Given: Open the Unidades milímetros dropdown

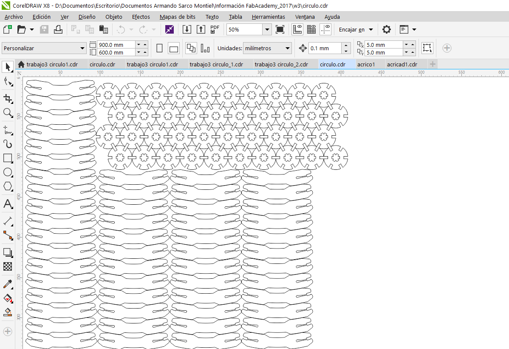Looking at the screenshot, I should point(287,49).
